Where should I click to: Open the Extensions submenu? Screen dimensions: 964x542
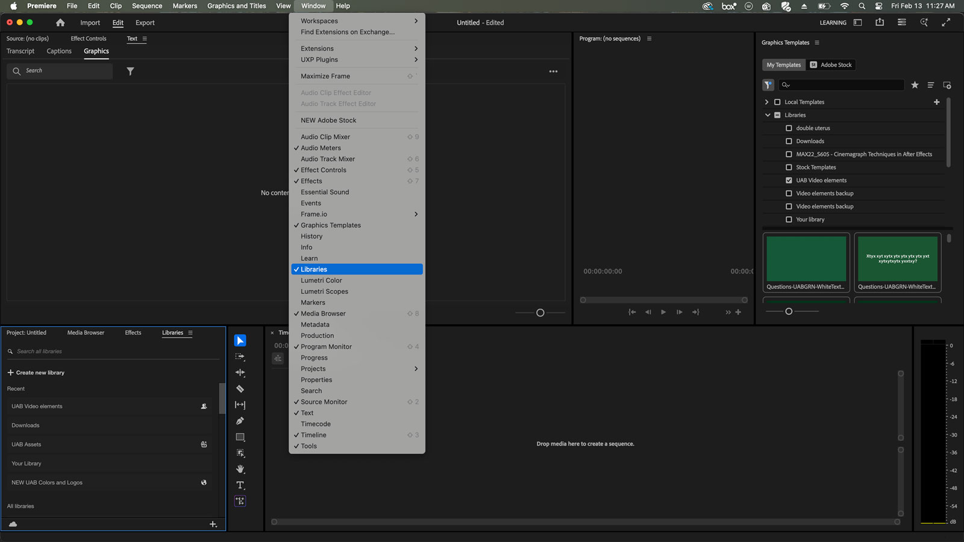[x=357, y=49]
